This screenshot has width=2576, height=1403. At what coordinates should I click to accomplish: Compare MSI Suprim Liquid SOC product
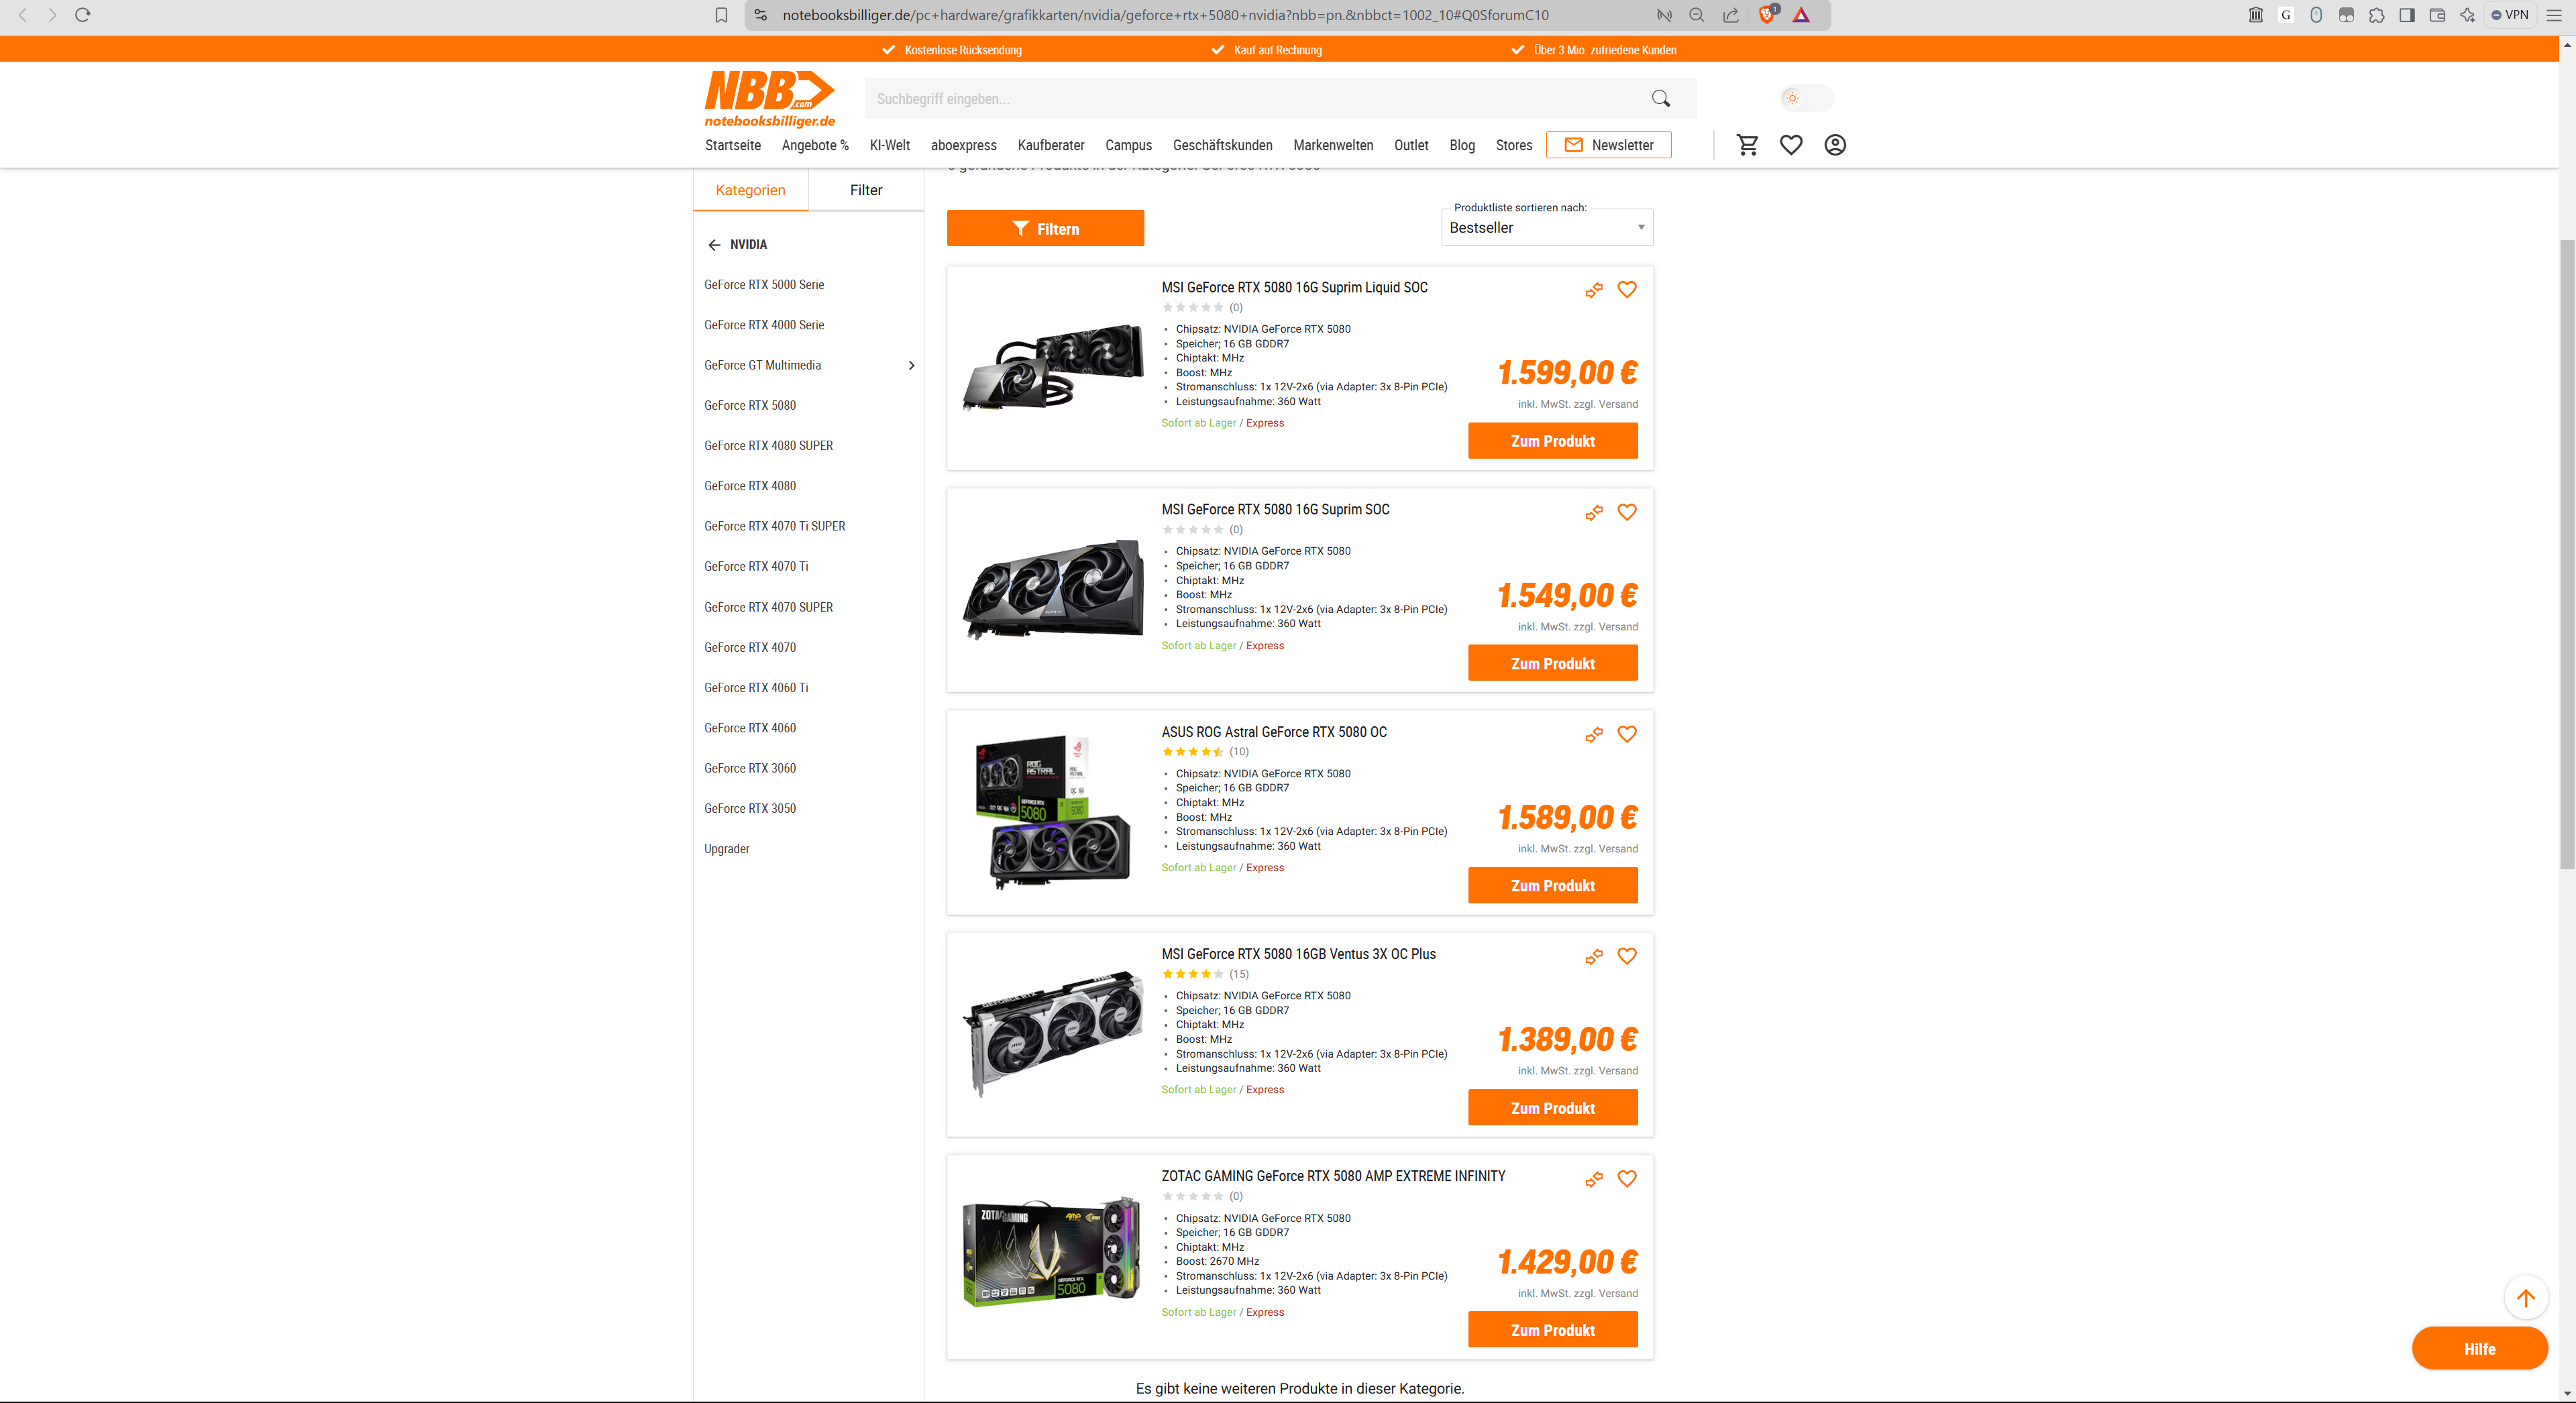point(1594,290)
